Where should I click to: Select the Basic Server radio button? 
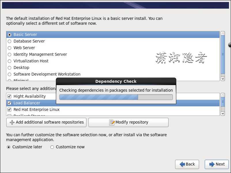(10, 35)
